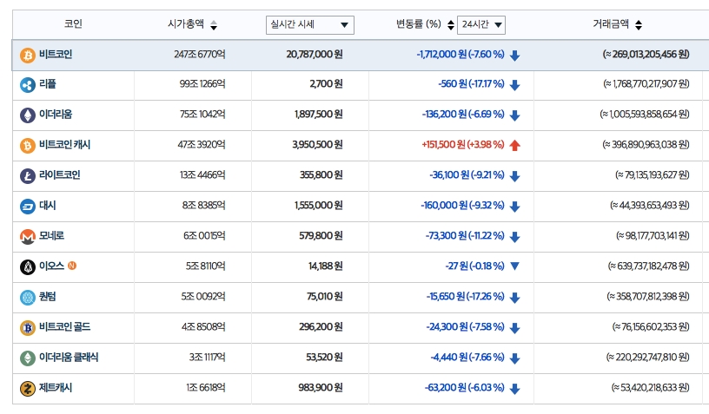Open the 24시간 period dropdown
This screenshot has height=414, width=709.
click(x=481, y=25)
